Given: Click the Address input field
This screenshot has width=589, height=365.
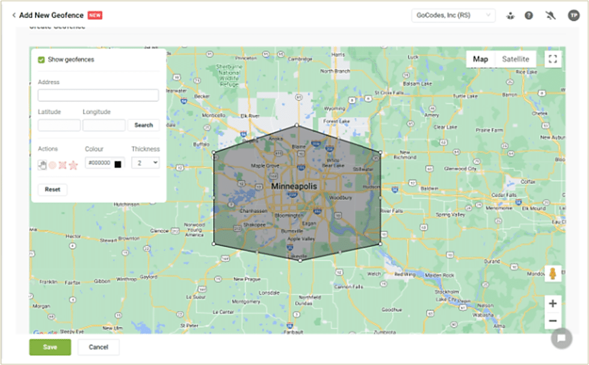Looking at the screenshot, I should (98, 95).
